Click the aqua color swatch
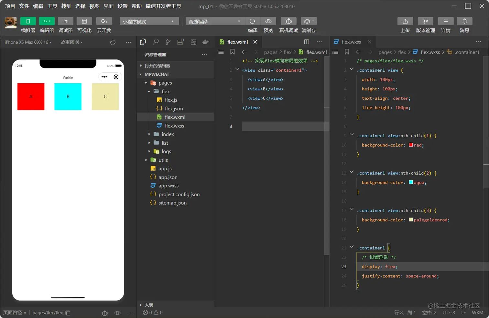This screenshot has height=318, width=489. [x=411, y=182]
